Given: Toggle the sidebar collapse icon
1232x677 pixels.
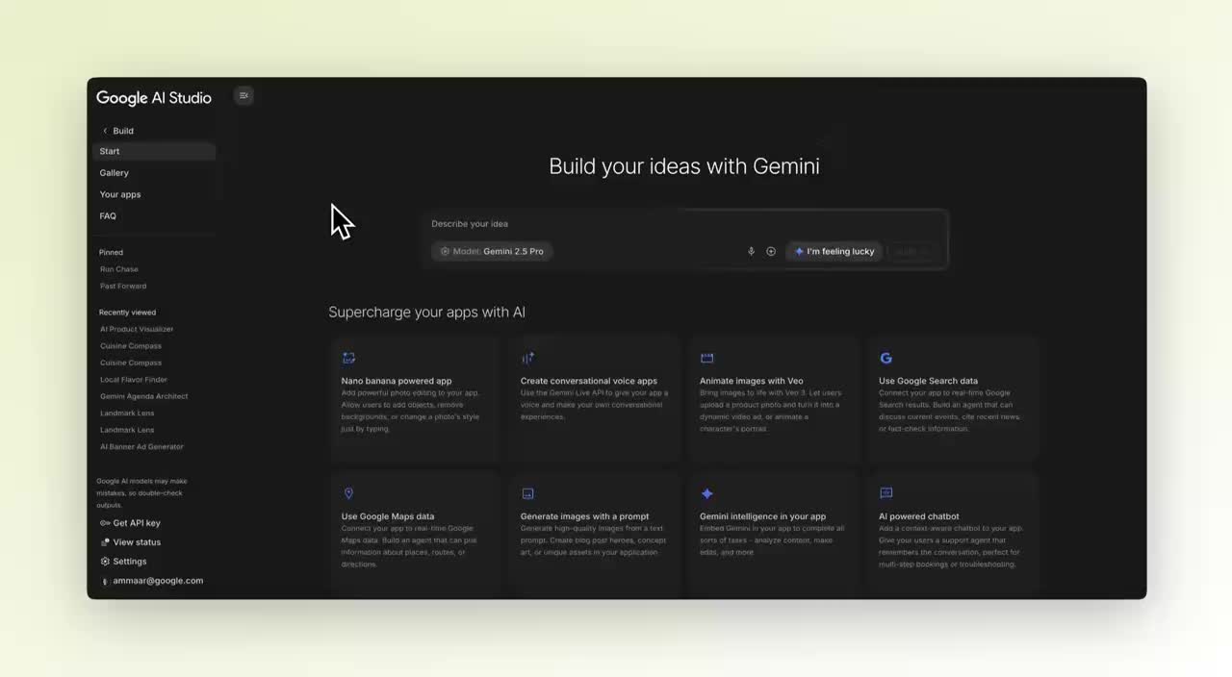Looking at the screenshot, I should [244, 95].
